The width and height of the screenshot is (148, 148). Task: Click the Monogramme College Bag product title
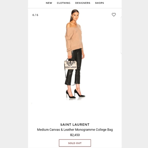tap(75, 130)
